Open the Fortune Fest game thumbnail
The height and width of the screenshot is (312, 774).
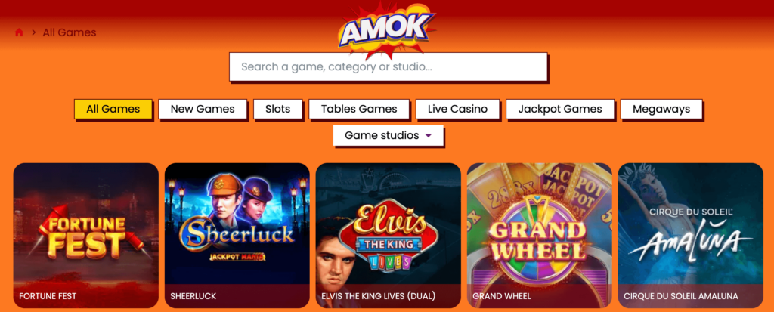(86, 236)
